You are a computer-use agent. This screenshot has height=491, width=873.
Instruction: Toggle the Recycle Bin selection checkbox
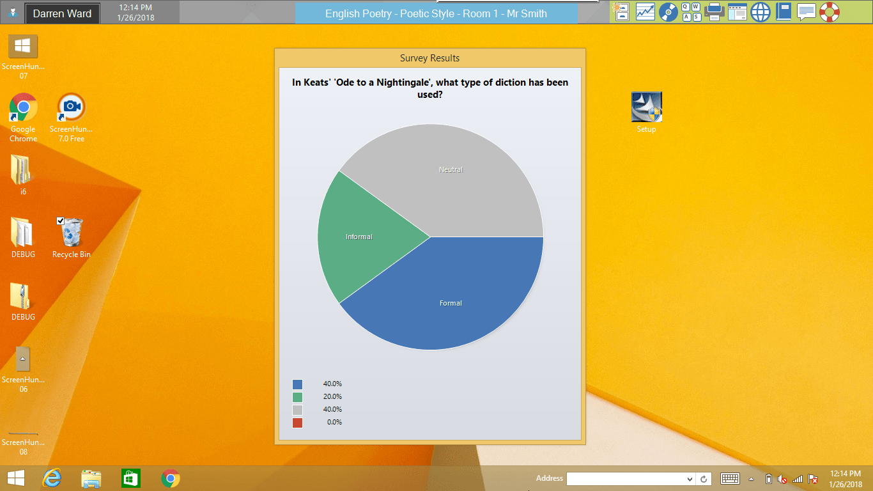point(60,221)
